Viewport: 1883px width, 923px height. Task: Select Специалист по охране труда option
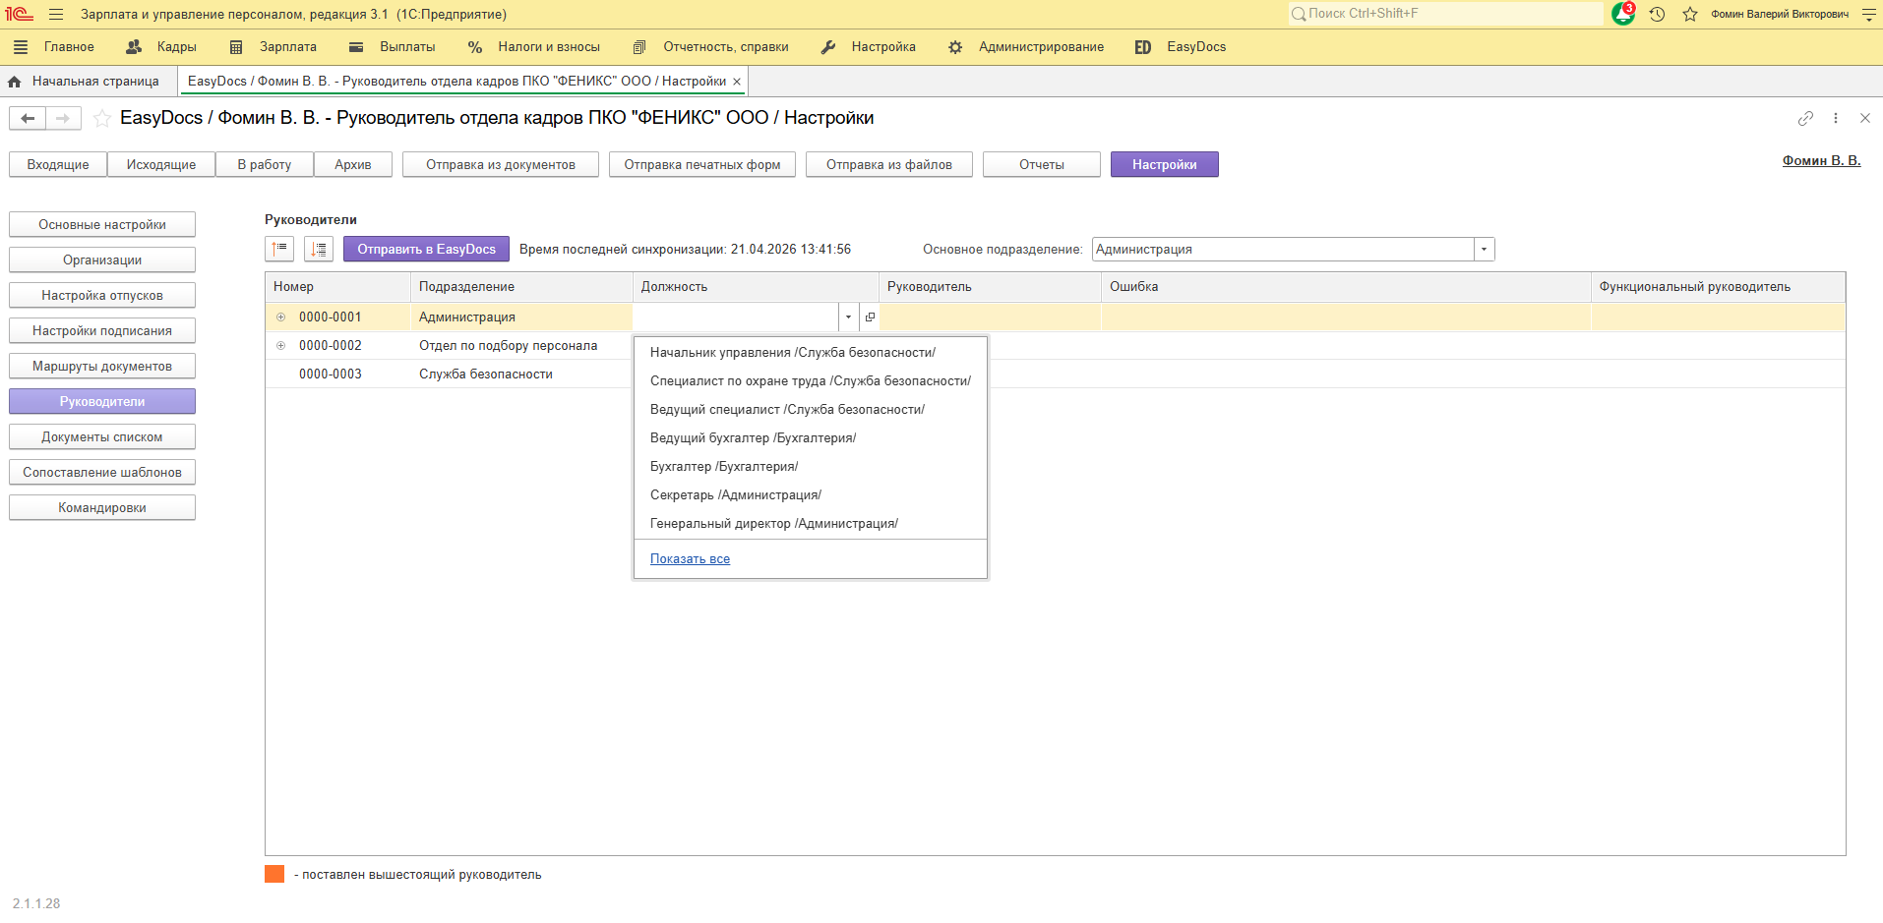(x=811, y=381)
